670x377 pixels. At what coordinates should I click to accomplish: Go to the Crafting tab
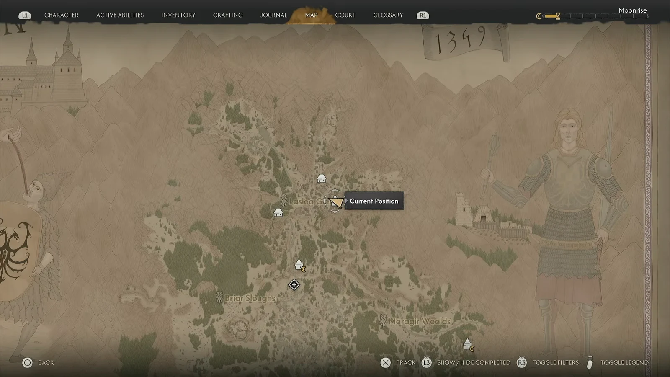(x=228, y=15)
